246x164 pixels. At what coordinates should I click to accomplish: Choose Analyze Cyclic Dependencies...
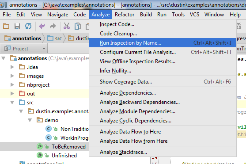pyautogui.click(x=163, y=121)
